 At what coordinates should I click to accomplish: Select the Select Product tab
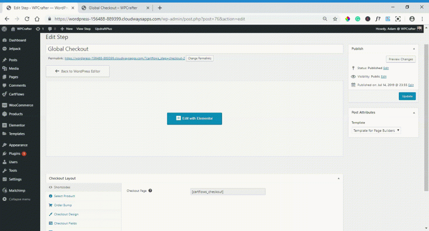[84, 196]
